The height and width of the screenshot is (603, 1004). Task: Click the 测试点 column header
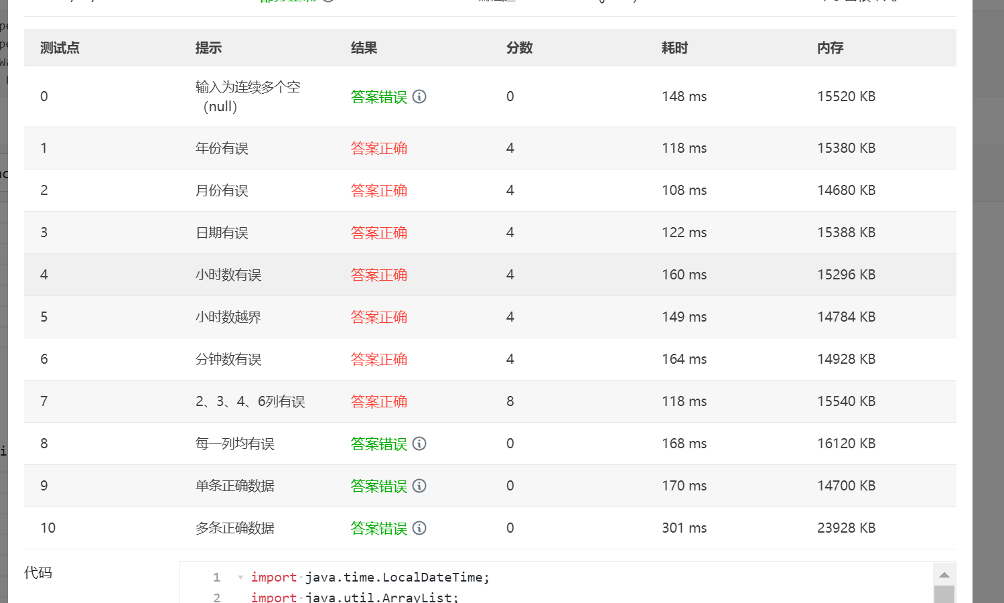coord(60,48)
